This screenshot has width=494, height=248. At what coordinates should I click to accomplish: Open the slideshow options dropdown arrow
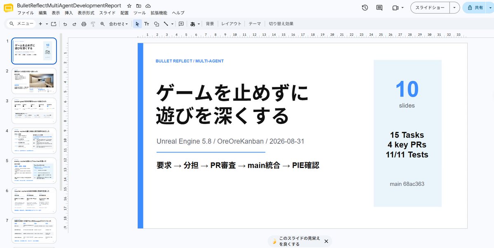pyautogui.click(x=454, y=7)
